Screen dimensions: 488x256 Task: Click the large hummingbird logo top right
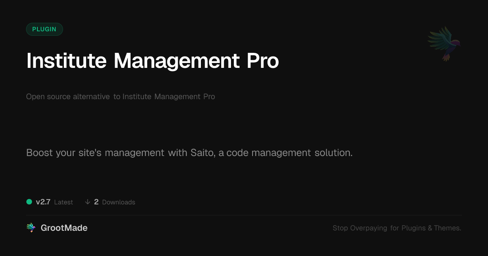tap(444, 43)
